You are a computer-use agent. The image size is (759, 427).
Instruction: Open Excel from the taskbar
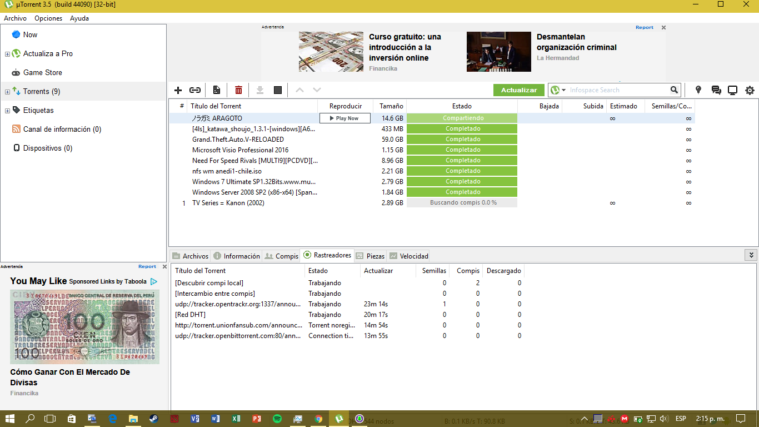point(236,419)
